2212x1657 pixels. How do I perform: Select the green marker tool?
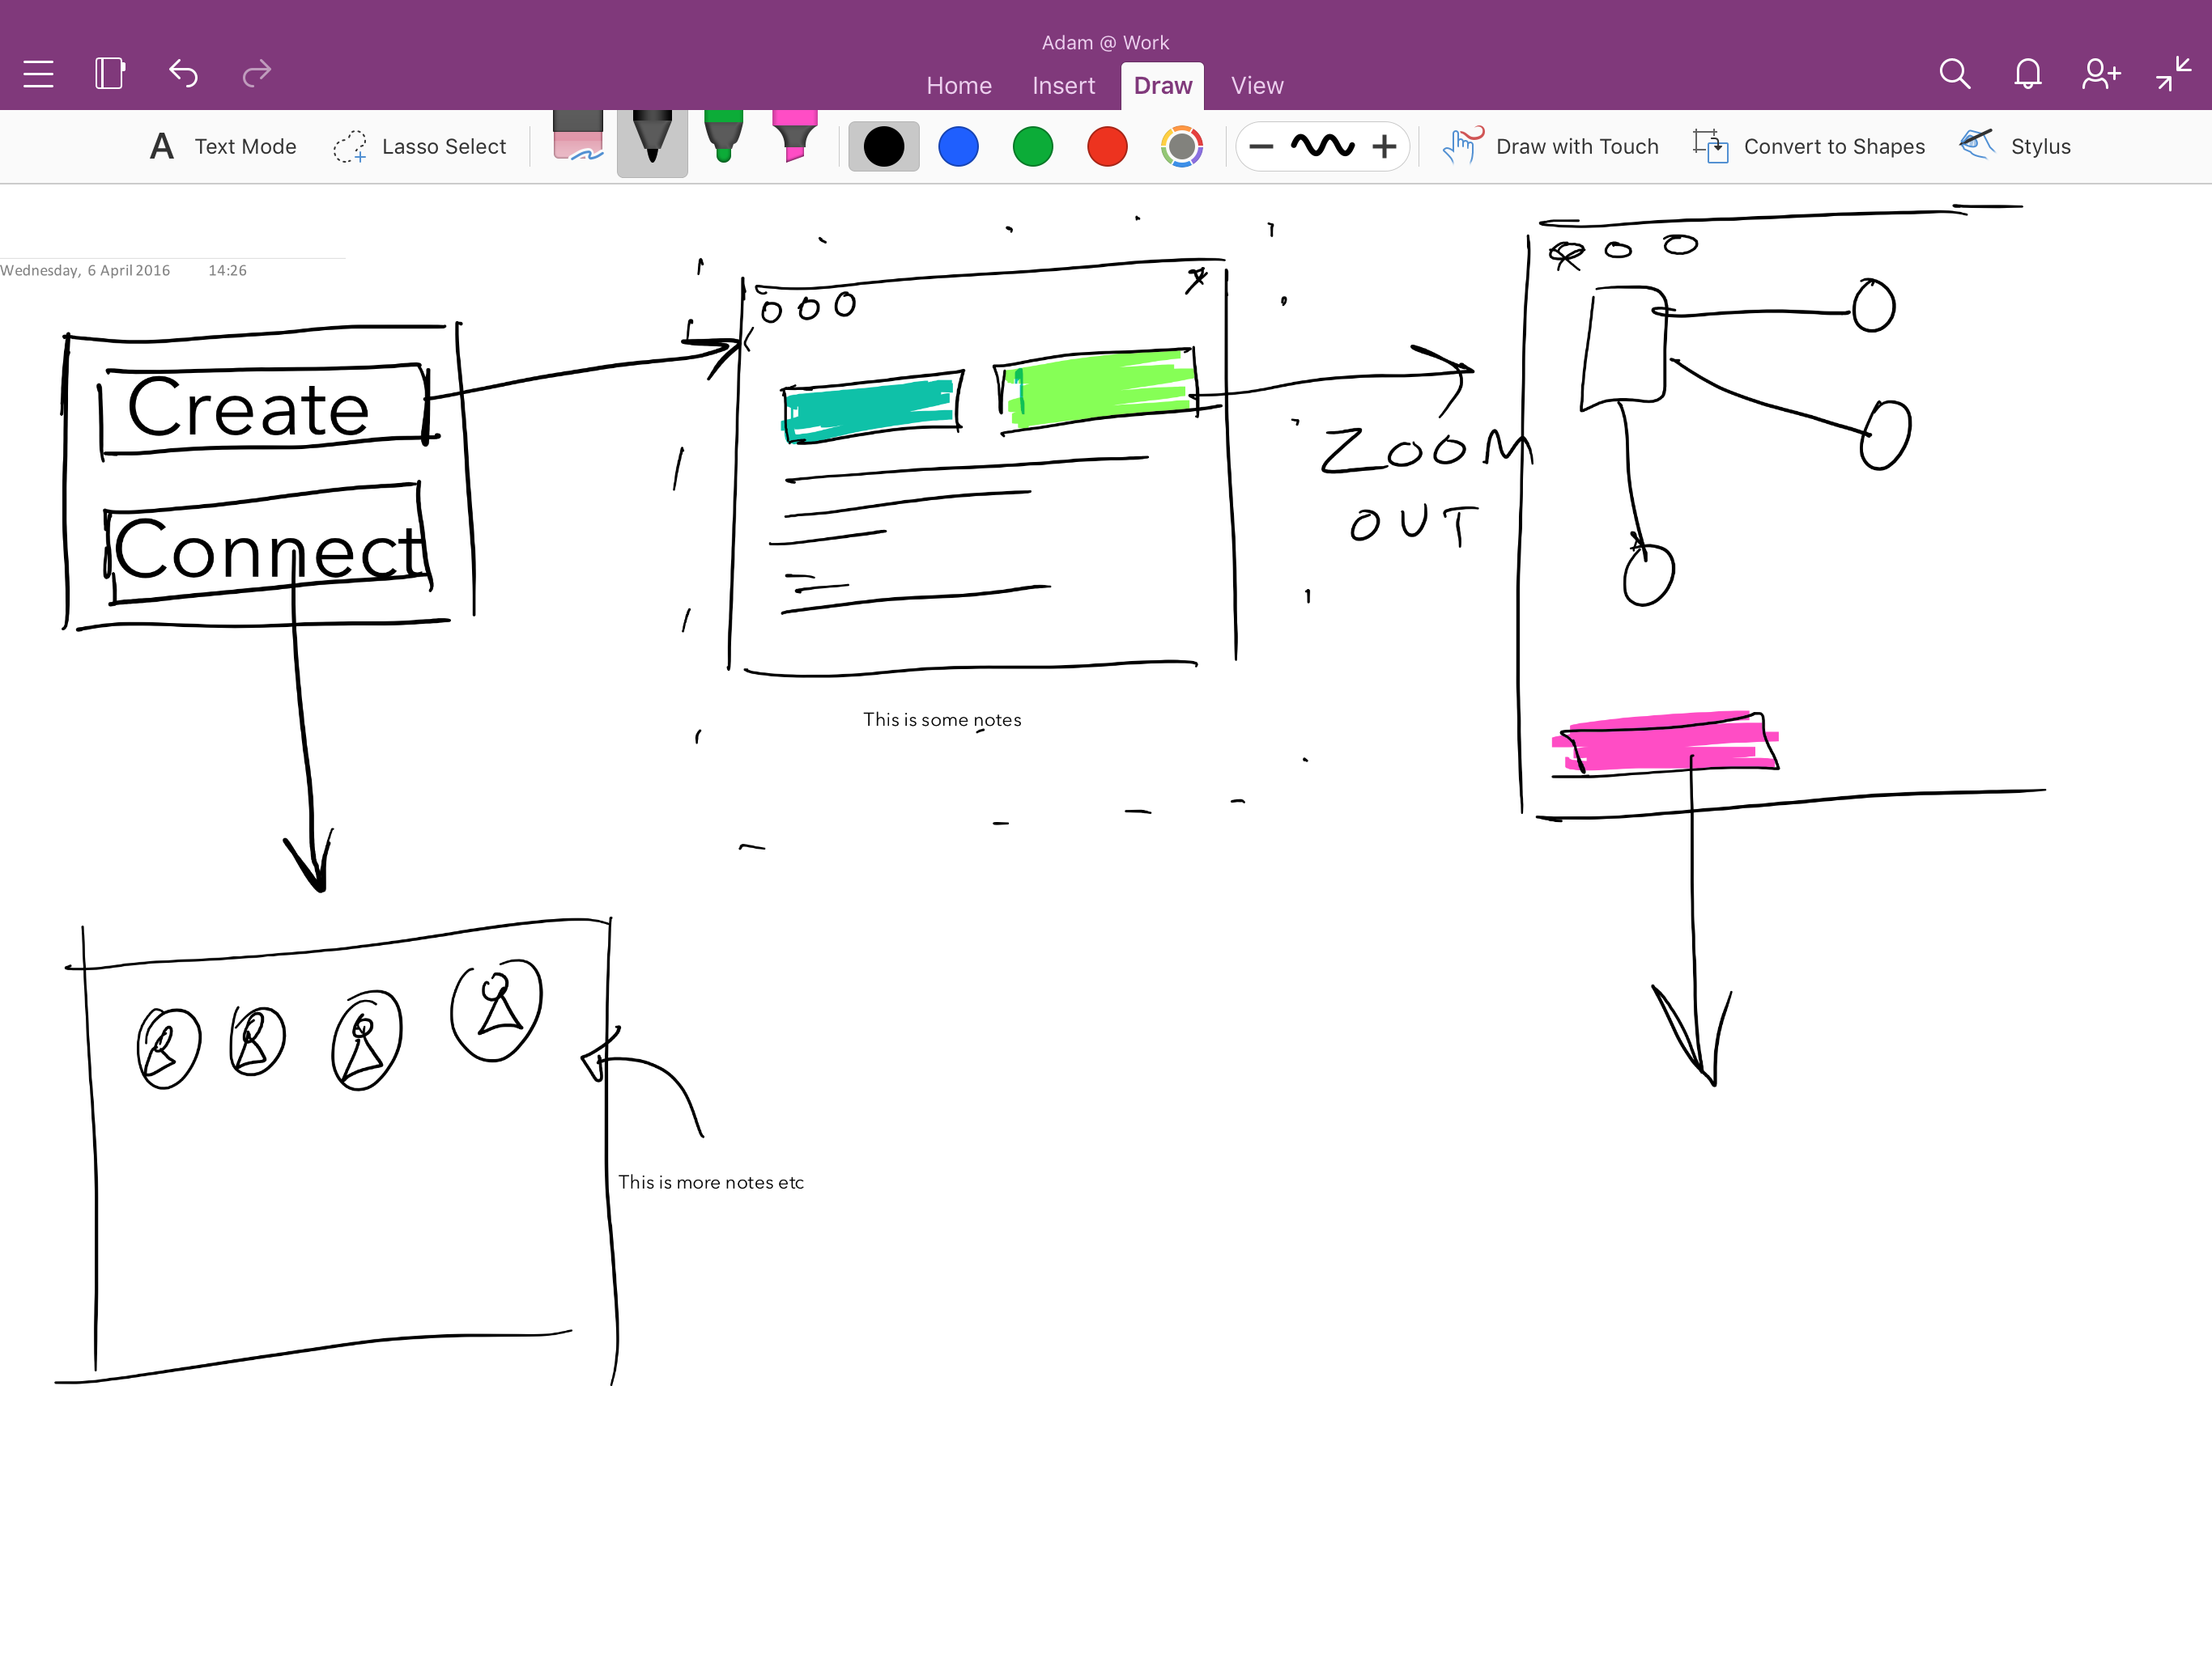pos(723,138)
